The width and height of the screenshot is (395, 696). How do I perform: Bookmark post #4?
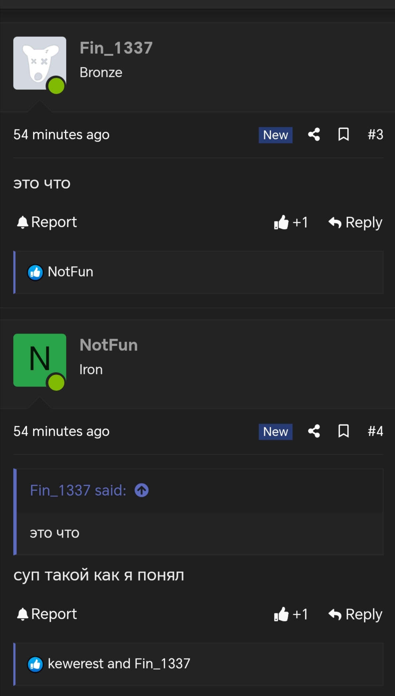point(344,431)
